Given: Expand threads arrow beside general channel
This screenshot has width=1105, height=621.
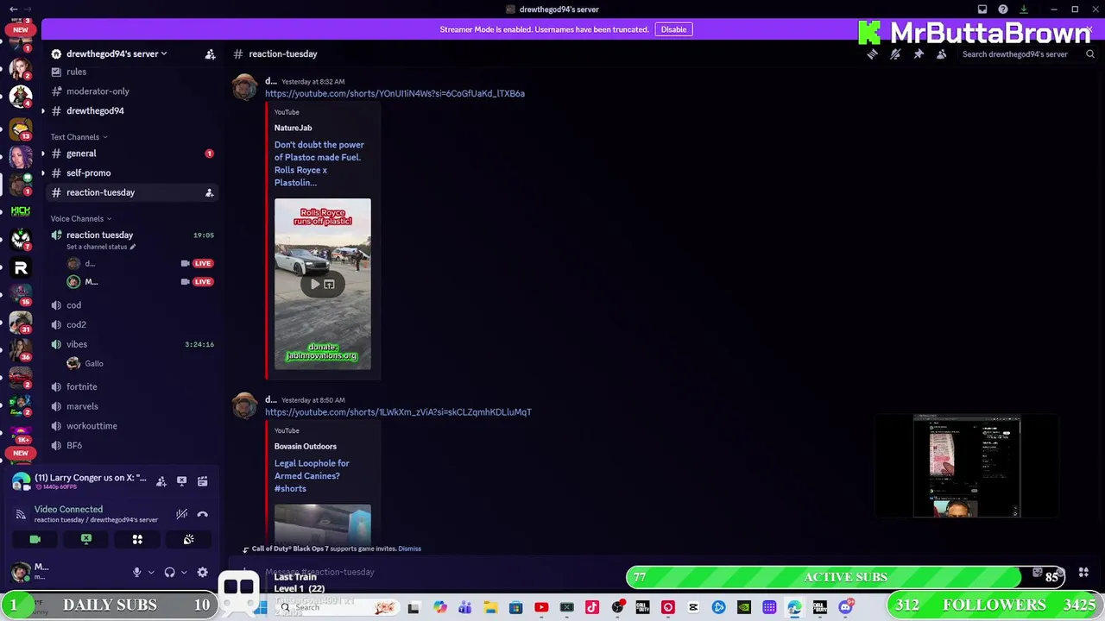Looking at the screenshot, I should coord(43,154).
